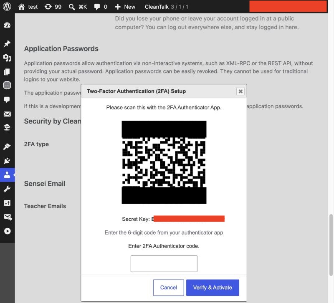This screenshot has width=334, height=303.
Task: Open Comments from the sidebar
Action: tap(7, 100)
